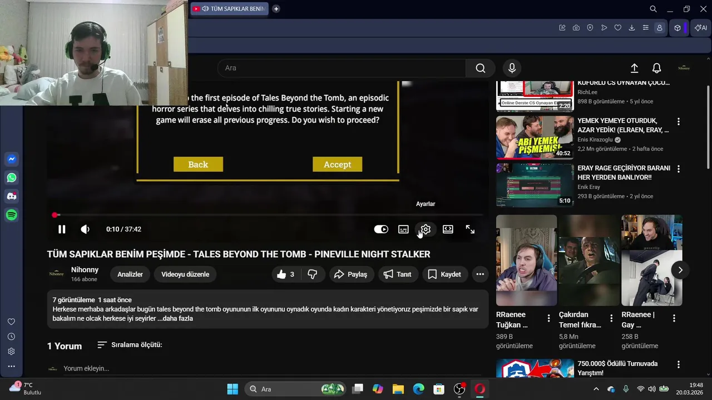Open Opera sidebar settings gear
Screen dimensions: 712x400
[11, 352]
